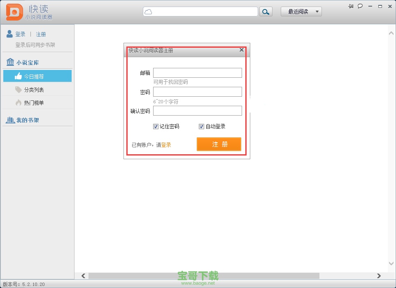Click the user avatar icon beside 登录

pyautogui.click(x=9, y=34)
